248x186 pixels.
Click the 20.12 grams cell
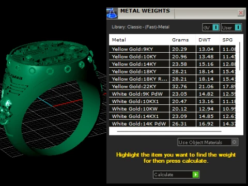click(183, 109)
